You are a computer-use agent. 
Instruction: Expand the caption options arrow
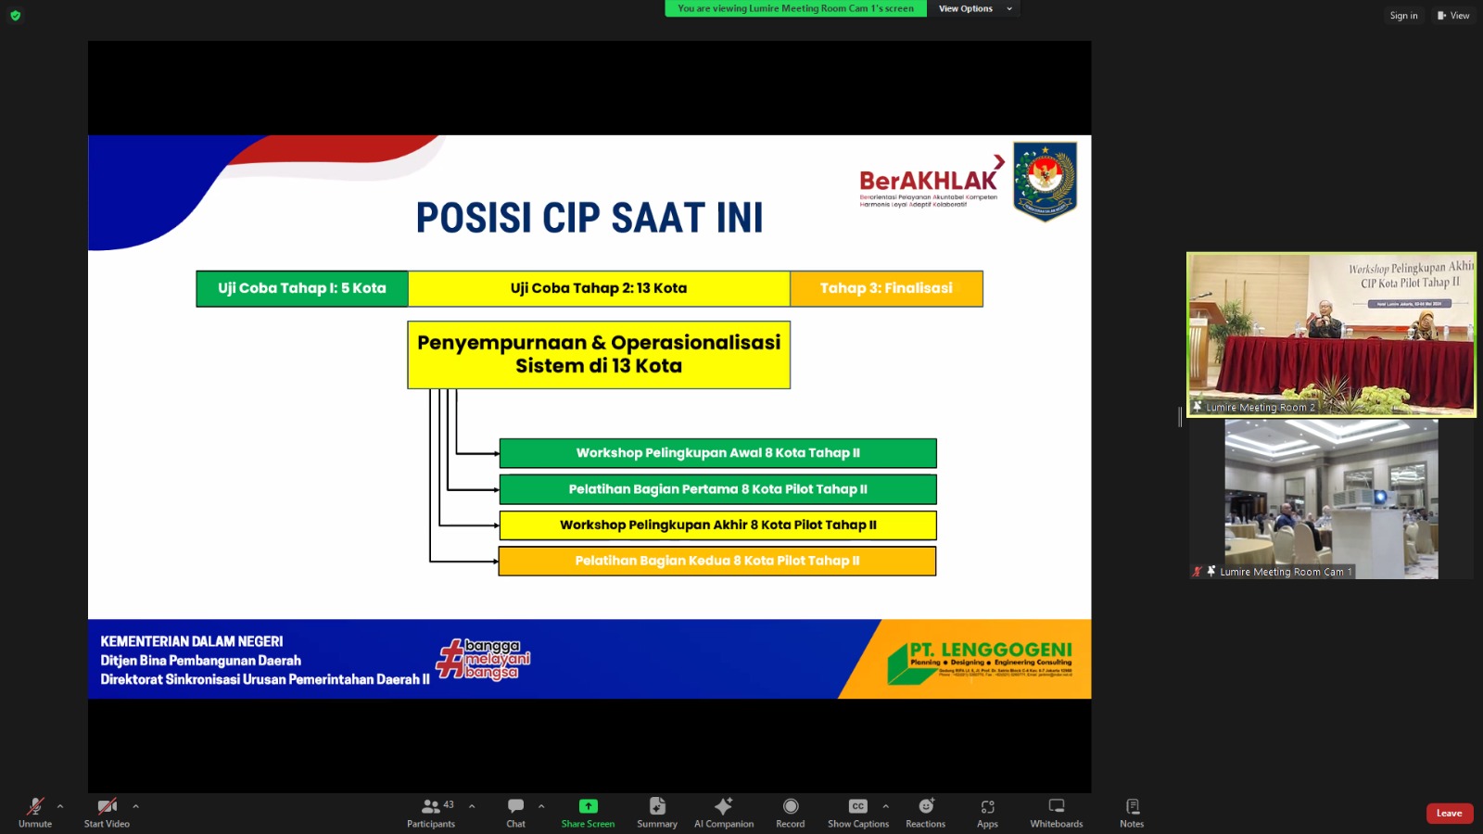pyautogui.click(x=885, y=806)
